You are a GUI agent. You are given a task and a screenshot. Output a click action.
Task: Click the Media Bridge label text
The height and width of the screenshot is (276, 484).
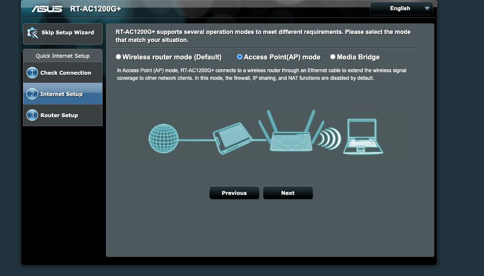(x=358, y=57)
